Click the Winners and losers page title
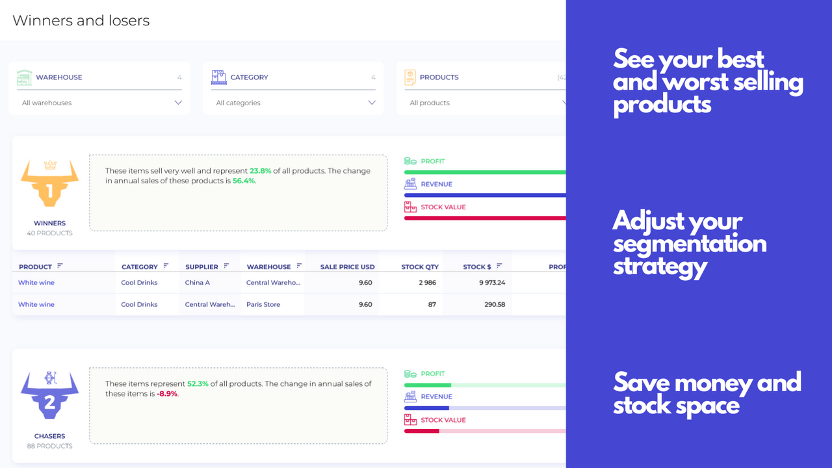This screenshot has width=832, height=468. pyautogui.click(x=81, y=20)
